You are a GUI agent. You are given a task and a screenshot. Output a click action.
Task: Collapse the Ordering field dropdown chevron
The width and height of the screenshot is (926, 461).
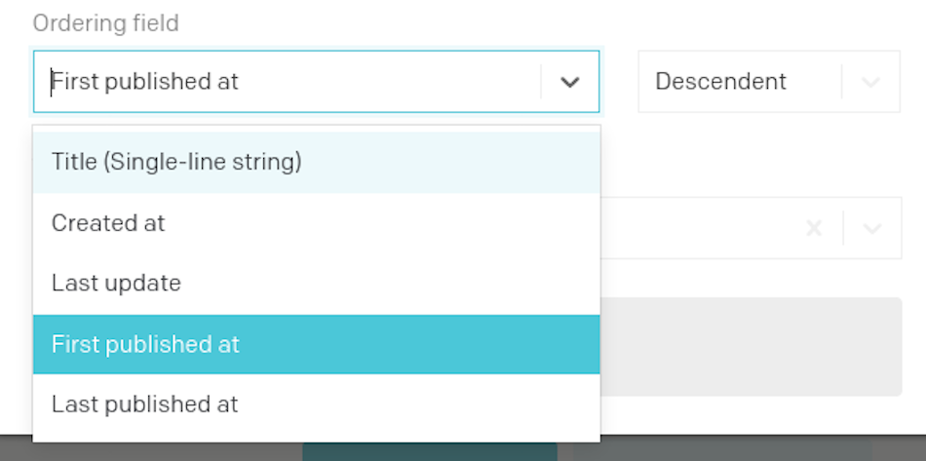(569, 82)
